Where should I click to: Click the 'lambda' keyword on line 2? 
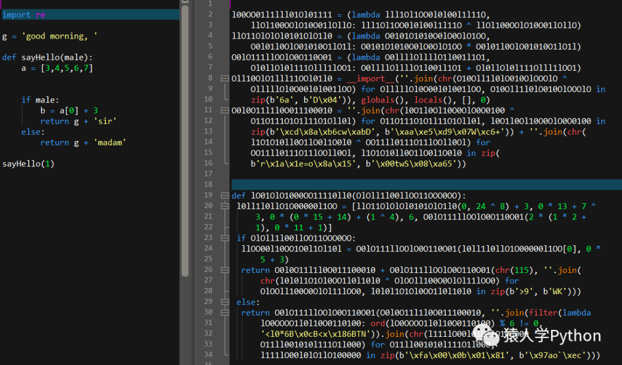click(x=366, y=14)
